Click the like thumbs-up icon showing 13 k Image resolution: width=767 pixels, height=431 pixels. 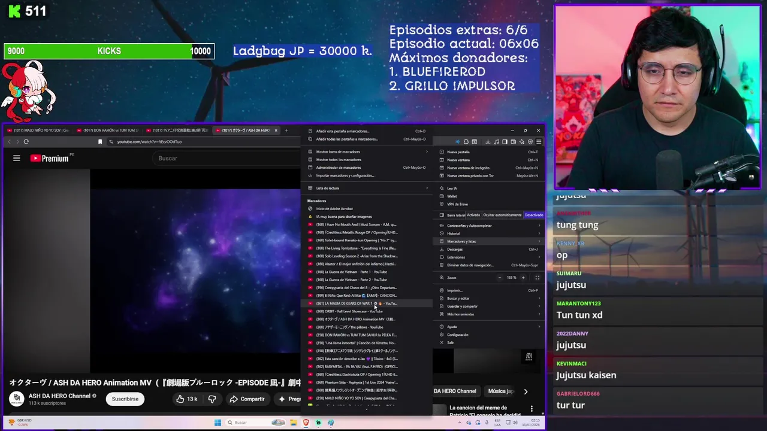point(187,399)
